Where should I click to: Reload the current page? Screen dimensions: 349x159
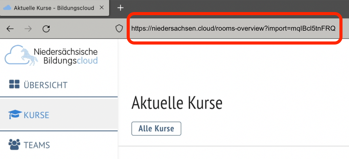pos(46,29)
